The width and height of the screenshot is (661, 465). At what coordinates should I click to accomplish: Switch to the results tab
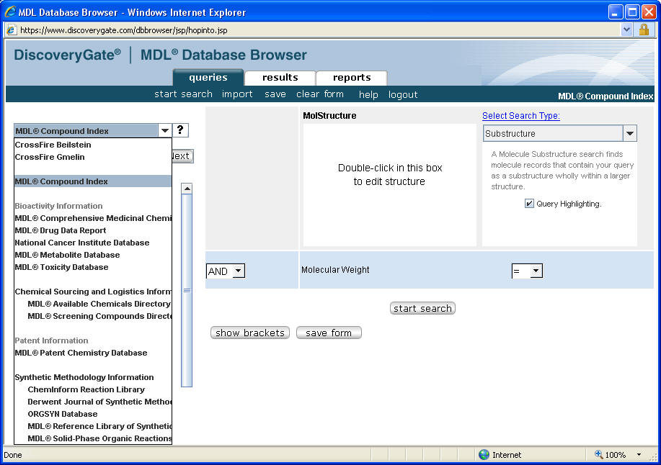[280, 78]
